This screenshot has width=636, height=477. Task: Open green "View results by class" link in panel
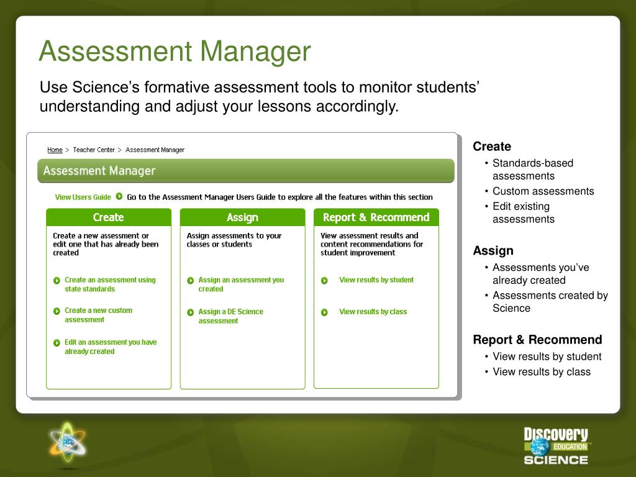click(x=373, y=312)
